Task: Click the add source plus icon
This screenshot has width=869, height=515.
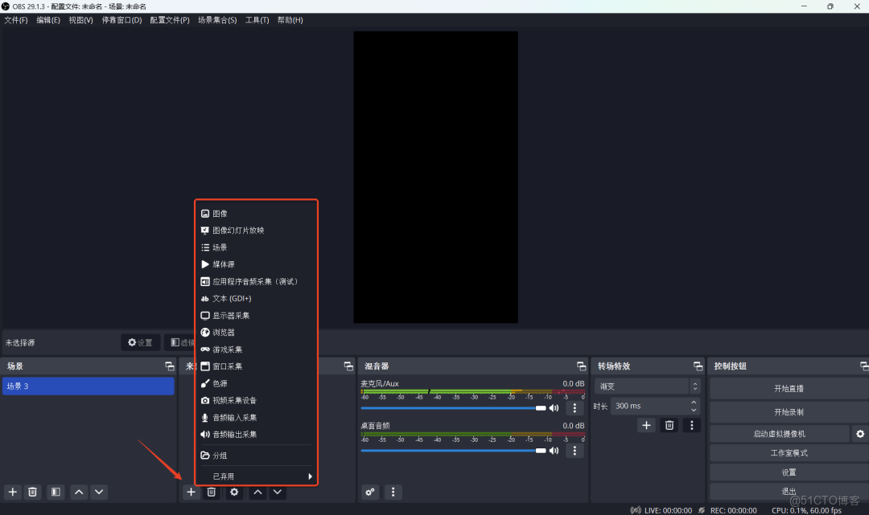Action: point(191,492)
